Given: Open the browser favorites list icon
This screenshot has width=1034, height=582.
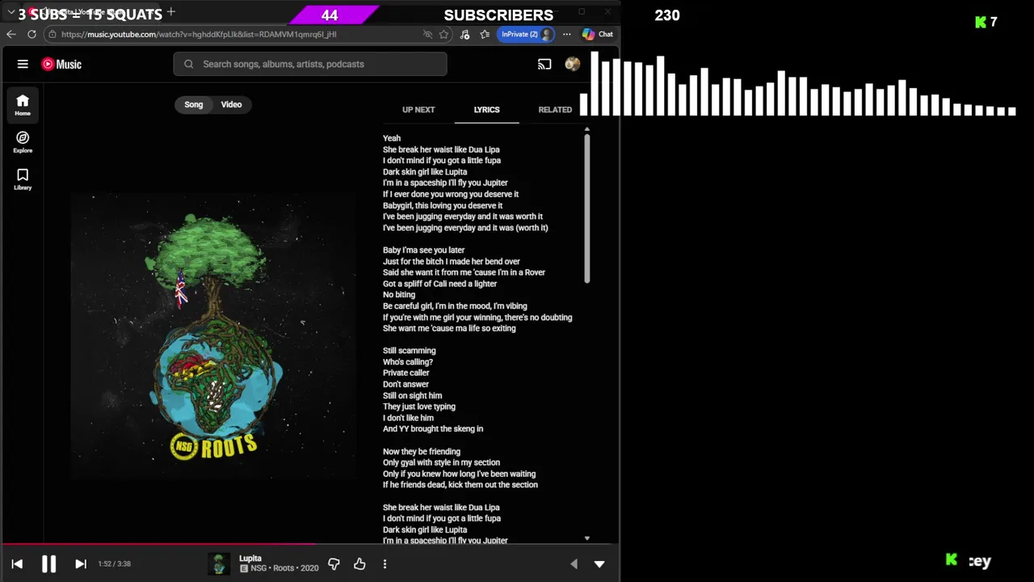Looking at the screenshot, I should [485, 34].
